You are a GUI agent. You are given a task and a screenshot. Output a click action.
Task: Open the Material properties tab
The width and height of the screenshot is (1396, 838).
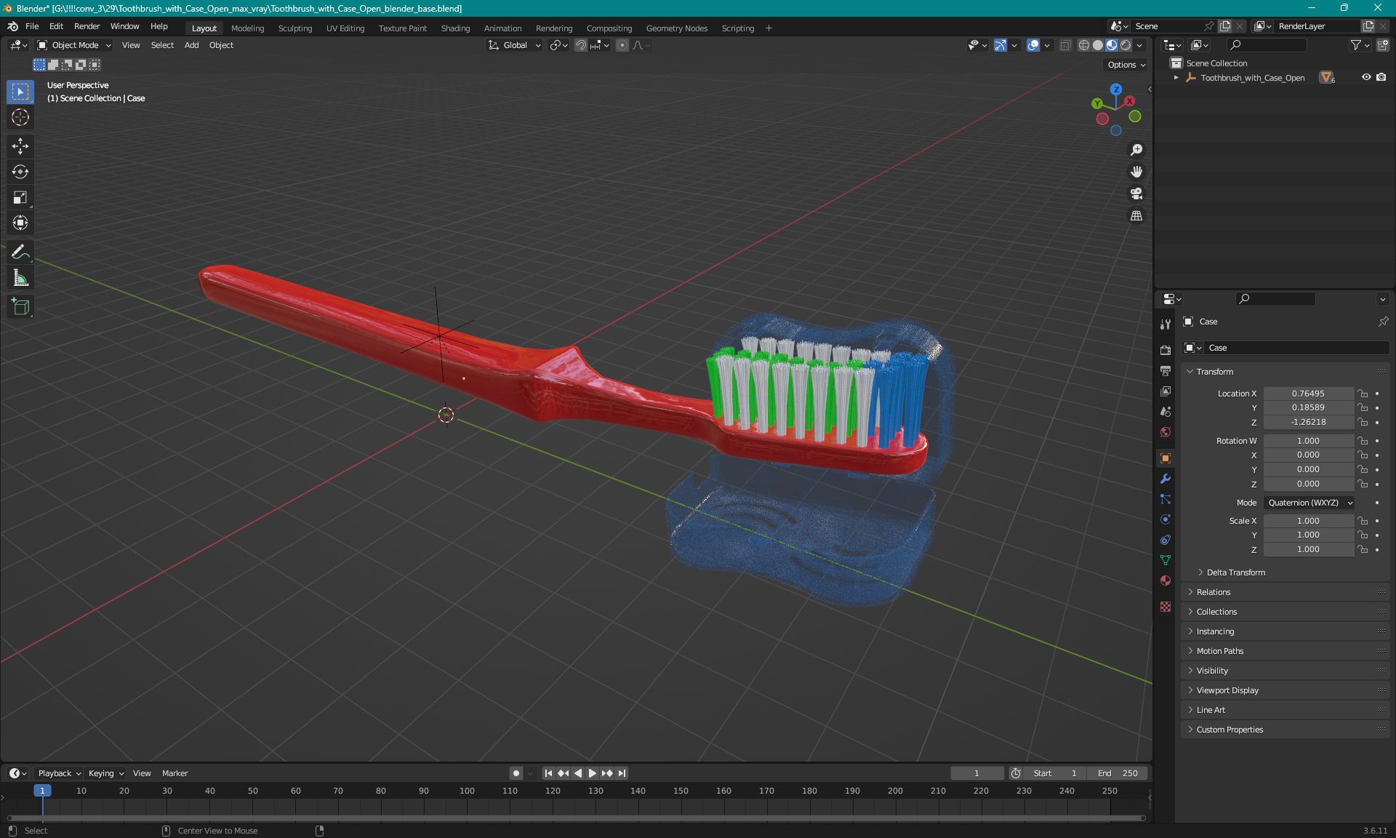tap(1166, 580)
